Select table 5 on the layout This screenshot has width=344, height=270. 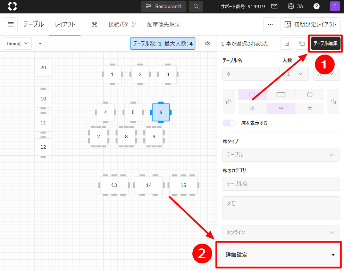tap(133, 112)
